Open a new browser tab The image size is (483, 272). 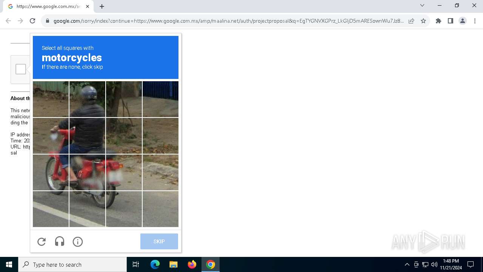click(102, 6)
